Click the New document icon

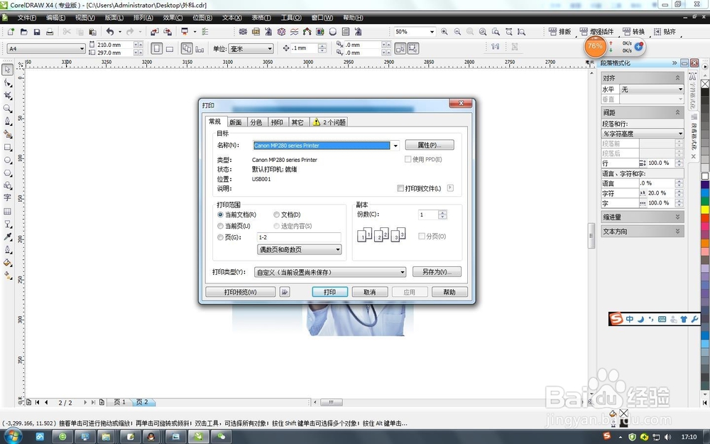click(x=11, y=32)
